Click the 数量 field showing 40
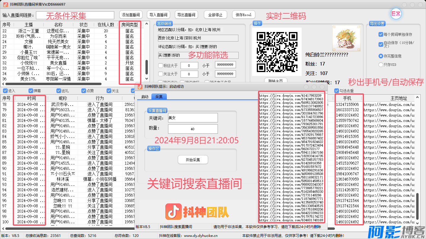This screenshot has height=239, width=426. (193, 129)
